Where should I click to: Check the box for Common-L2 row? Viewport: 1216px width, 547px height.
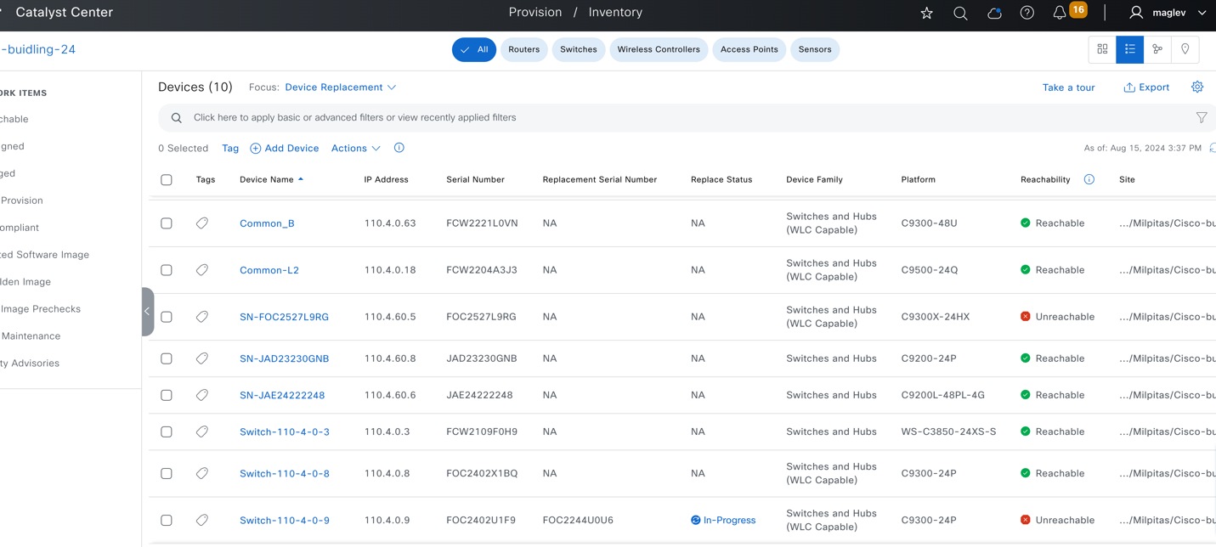coord(167,270)
